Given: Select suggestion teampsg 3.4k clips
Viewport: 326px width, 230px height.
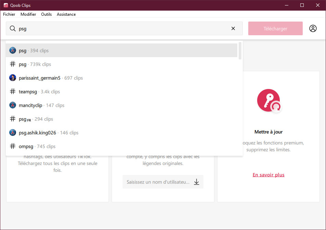Looking at the screenshot, I should [x=122, y=91].
